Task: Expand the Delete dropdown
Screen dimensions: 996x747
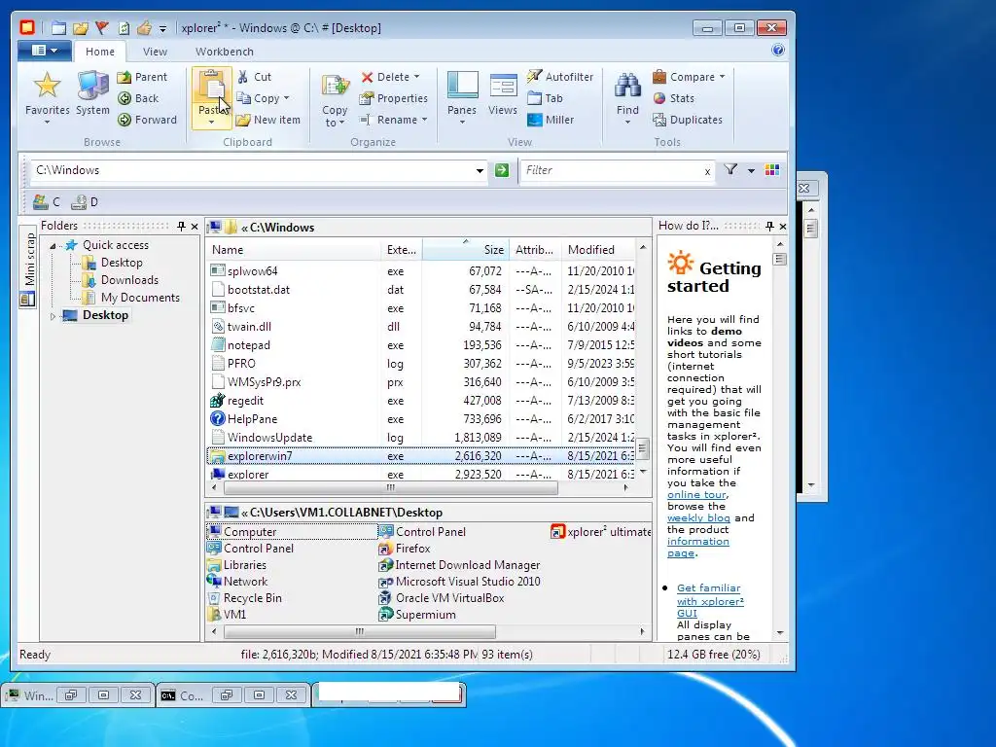Action: pyautogui.click(x=416, y=77)
